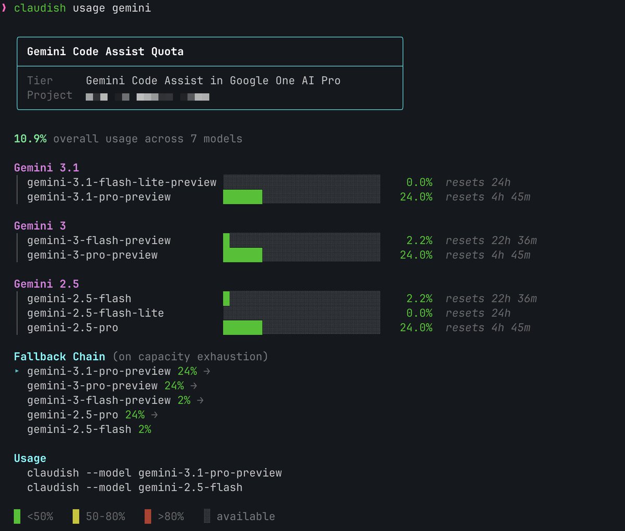The height and width of the screenshot is (531, 625).
Task: Click the triangle marker before gemini-3.1-pro-preview in the chain
Action: pos(17,371)
